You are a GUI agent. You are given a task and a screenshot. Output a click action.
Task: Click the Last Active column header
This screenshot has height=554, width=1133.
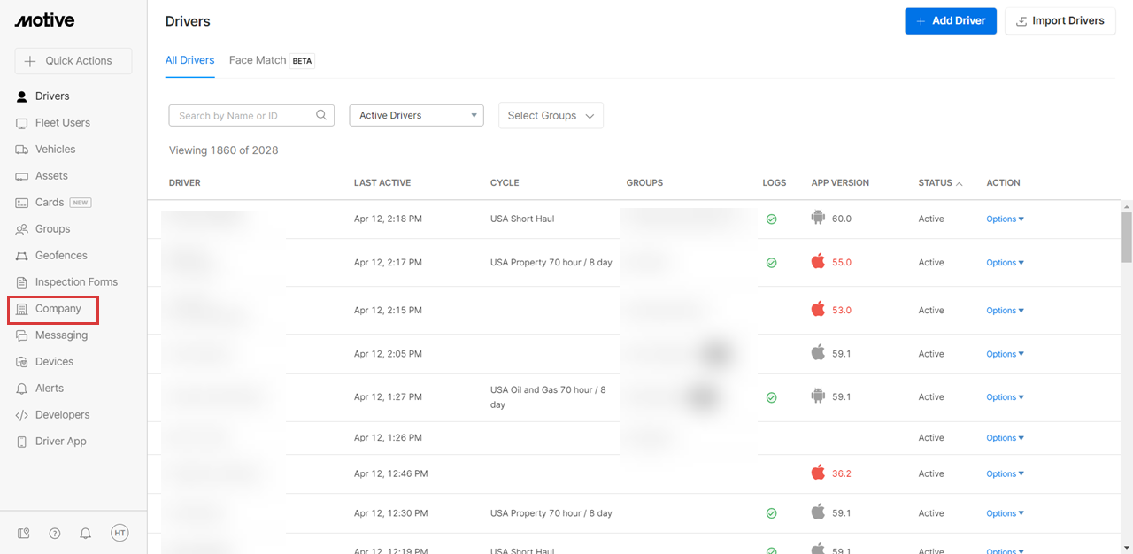382,183
